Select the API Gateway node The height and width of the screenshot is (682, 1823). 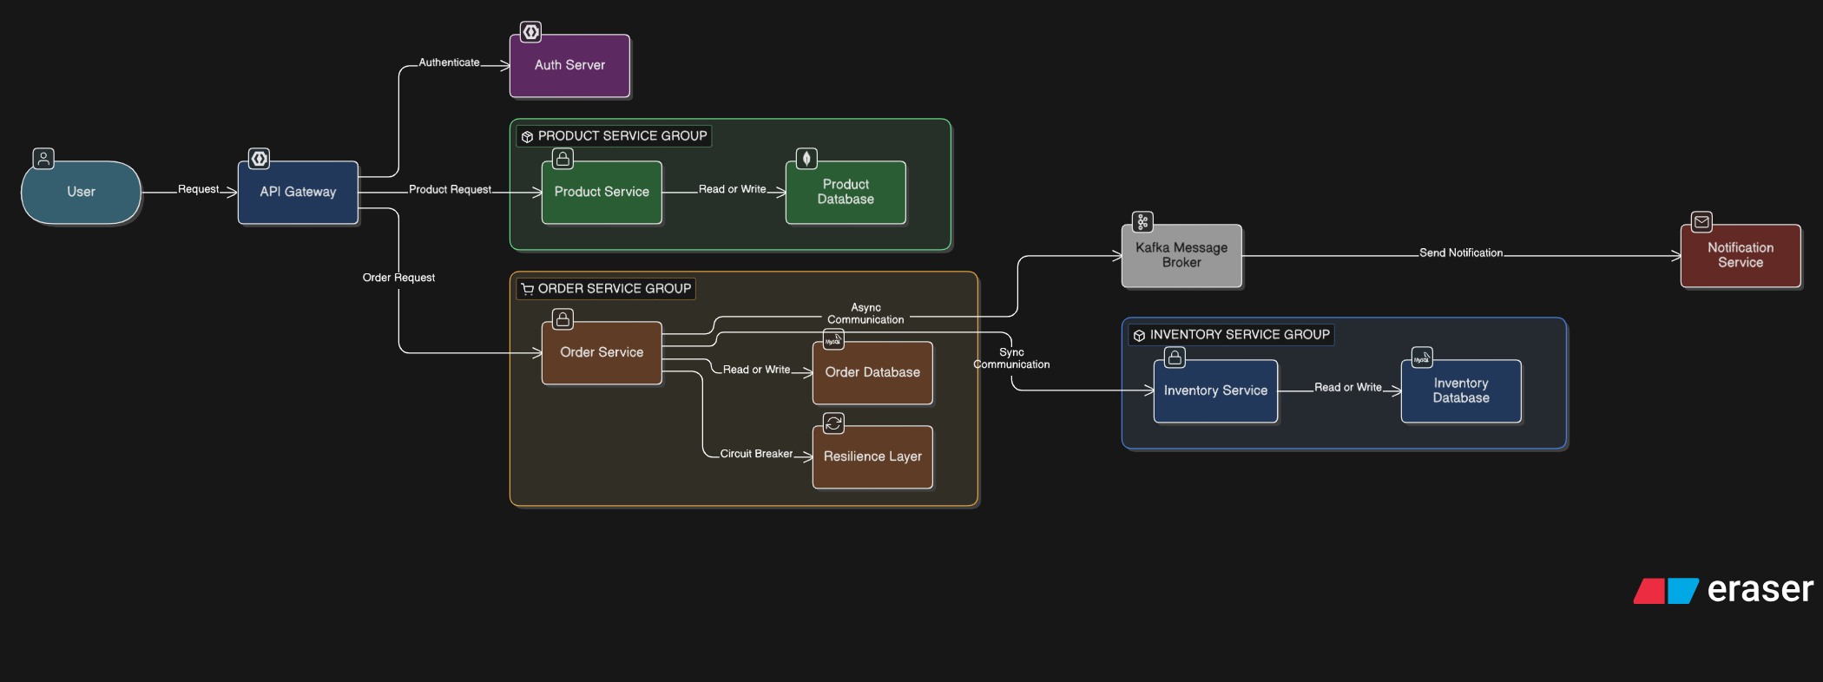pyautogui.click(x=298, y=193)
